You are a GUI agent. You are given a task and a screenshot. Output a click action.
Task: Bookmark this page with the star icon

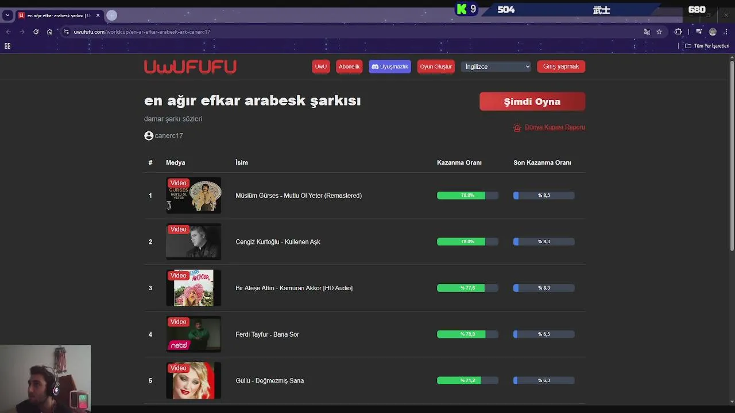pos(659,32)
